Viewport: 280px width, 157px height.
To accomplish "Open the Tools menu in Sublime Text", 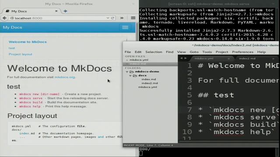I will [x=207, y=52].
